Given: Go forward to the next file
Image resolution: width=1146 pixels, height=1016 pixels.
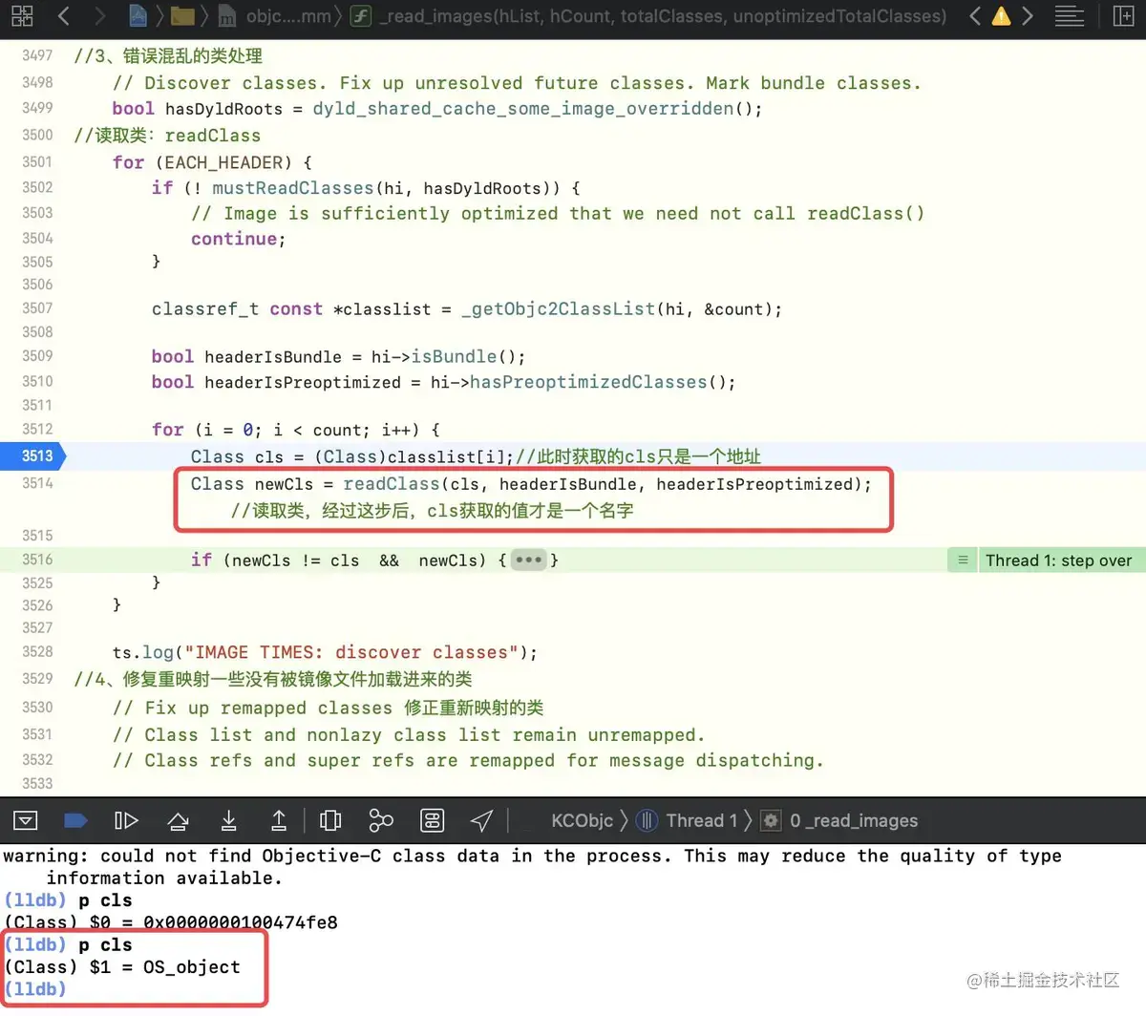Looking at the screenshot, I should 99,15.
